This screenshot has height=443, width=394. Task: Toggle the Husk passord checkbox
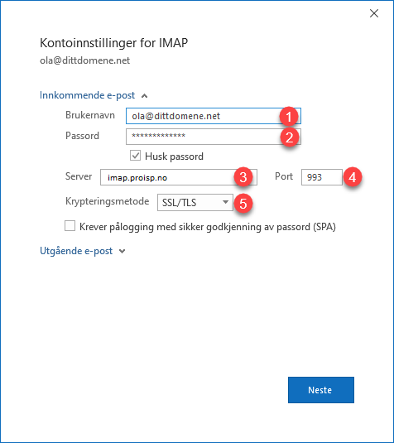(x=135, y=156)
